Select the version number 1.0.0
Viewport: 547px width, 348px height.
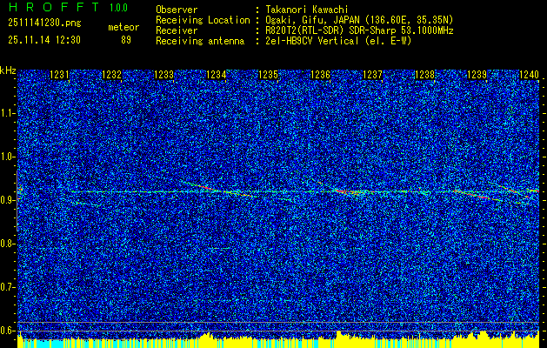coord(118,7)
